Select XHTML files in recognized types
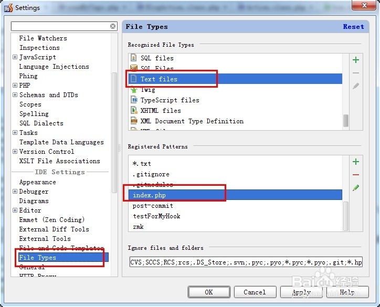The height and width of the screenshot is (307, 380). [235, 111]
